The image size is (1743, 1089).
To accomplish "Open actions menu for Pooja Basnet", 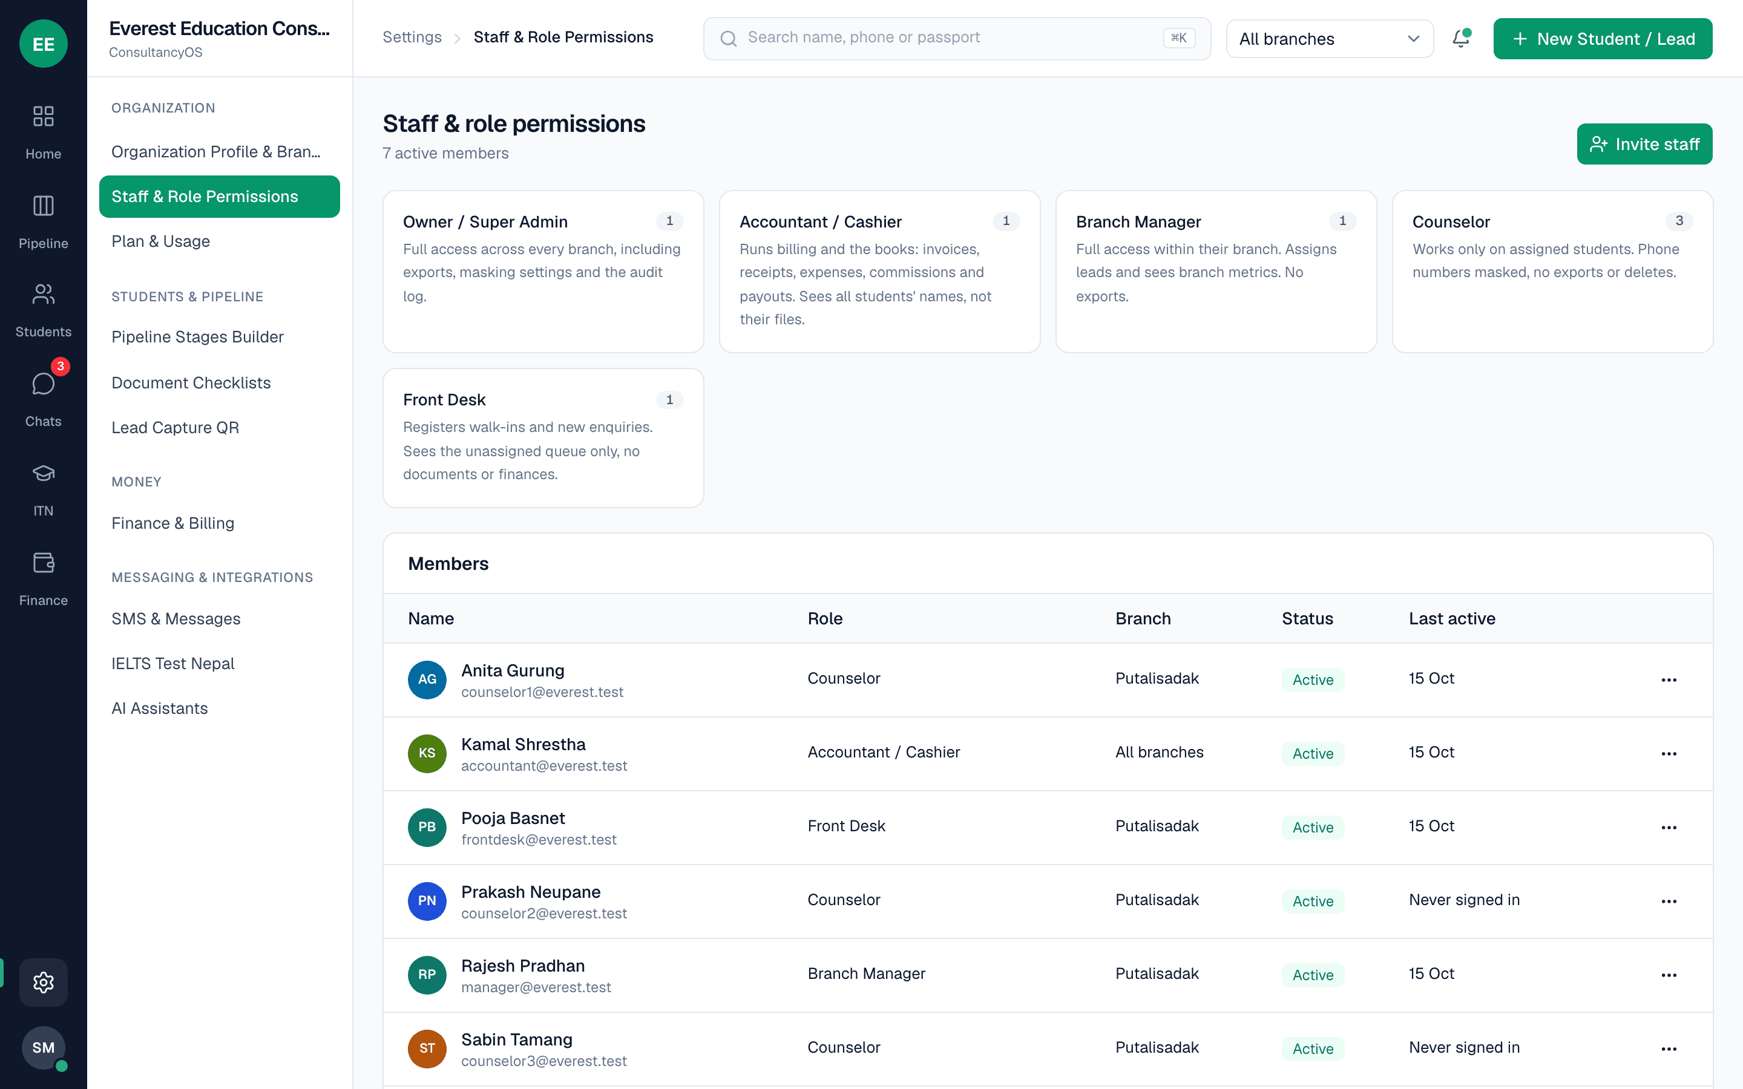I will pyautogui.click(x=1669, y=827).
